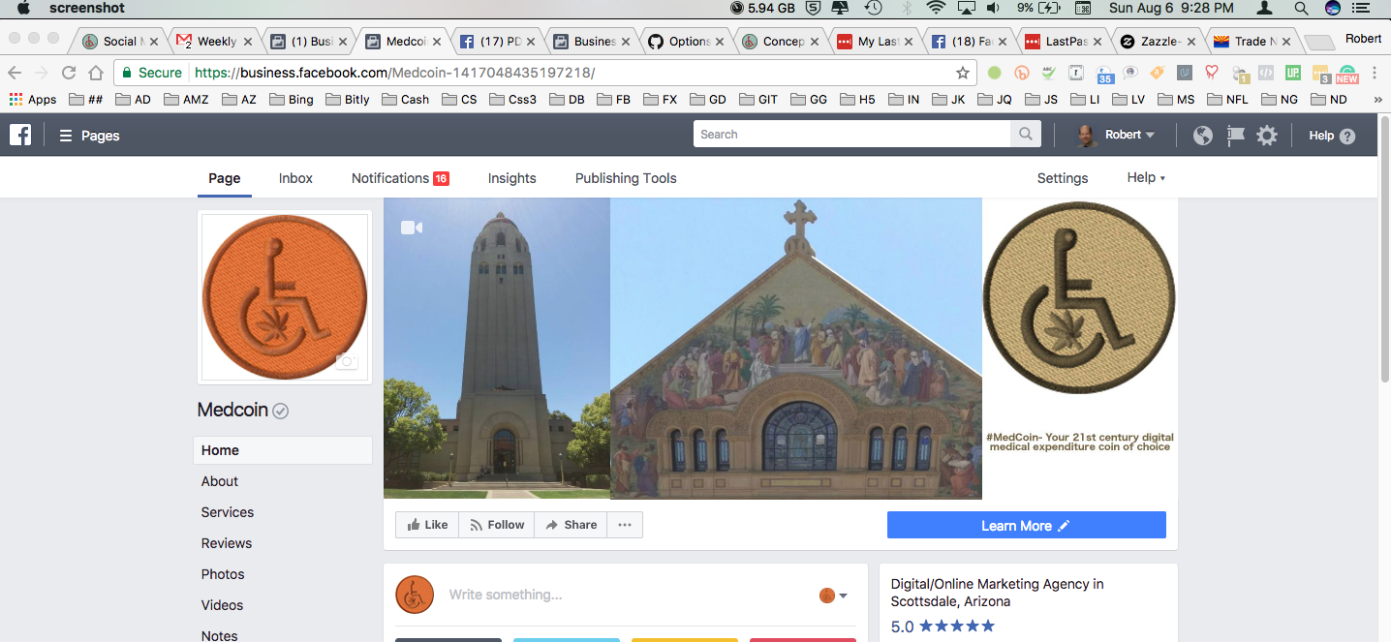Open the Apple menu
Screen dimensions: 1391x642
click(x=23, y=8)
